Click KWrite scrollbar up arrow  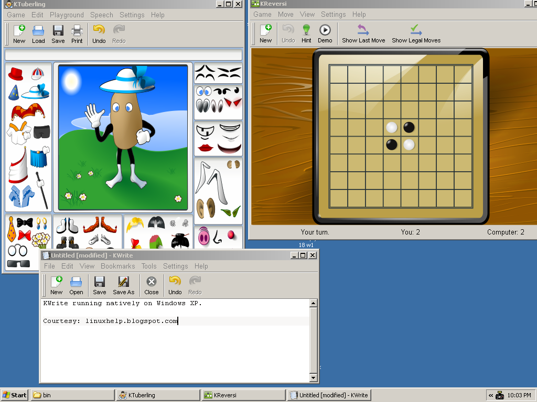pyautogui.click(x=313, y=303)
